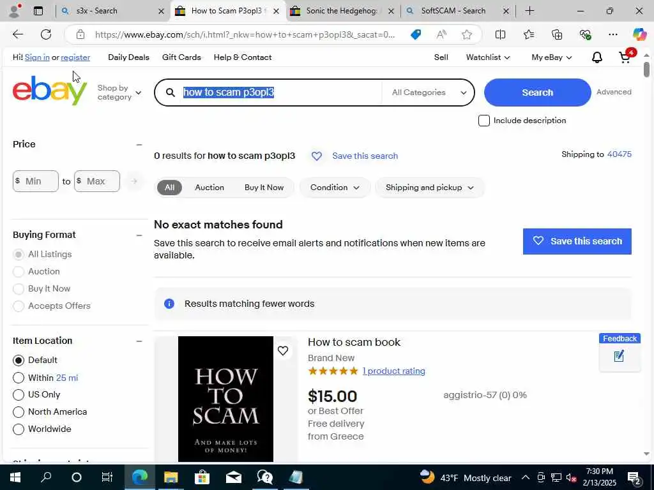Launch the Copilot sidebar
This screenshot has width=654, height=490.
point(639,34)
